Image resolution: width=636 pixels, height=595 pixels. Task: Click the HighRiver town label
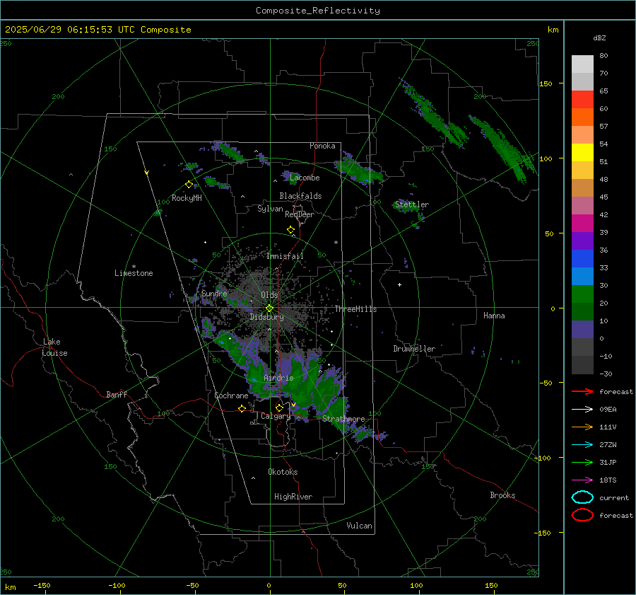293,497
